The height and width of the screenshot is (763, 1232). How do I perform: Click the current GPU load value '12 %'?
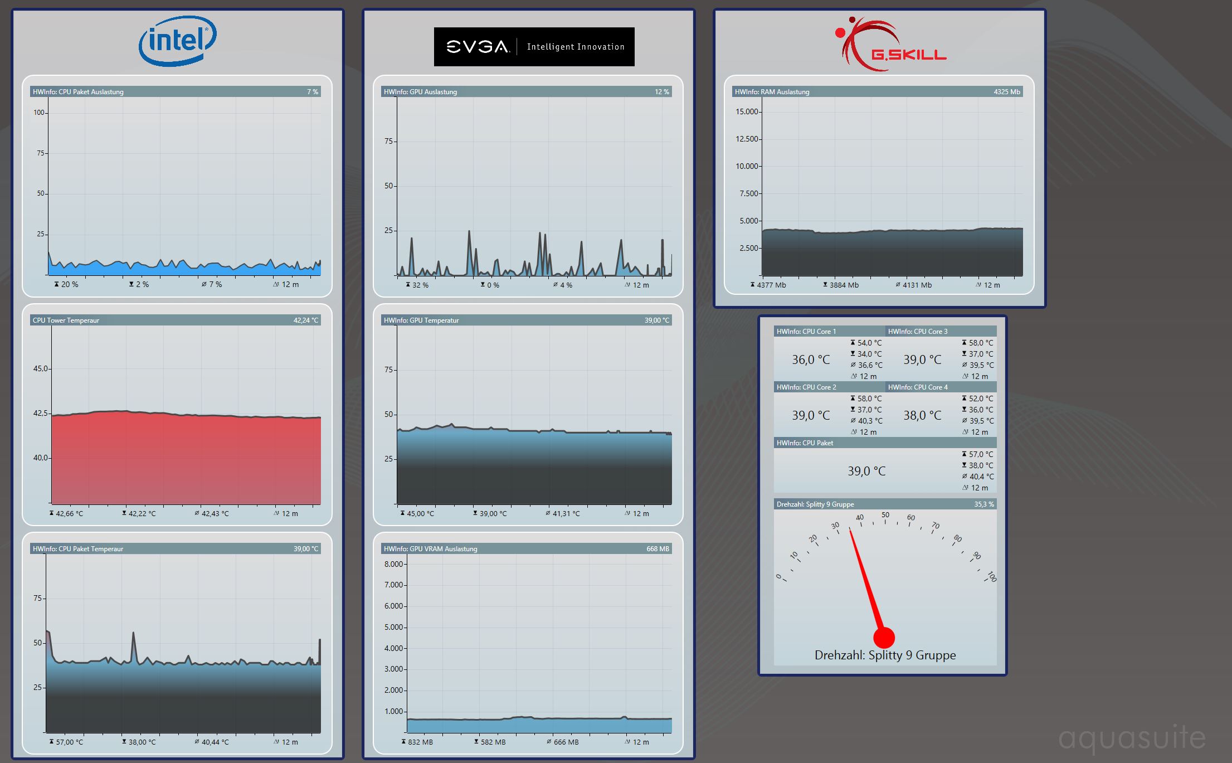pos(662,92)
